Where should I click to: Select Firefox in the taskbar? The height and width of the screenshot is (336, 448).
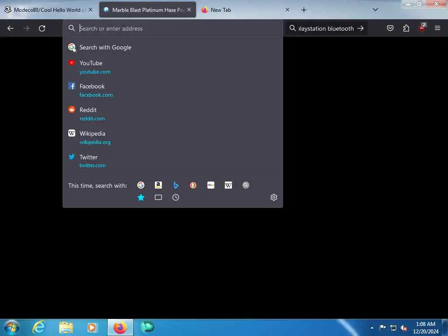tap(120, 327)
